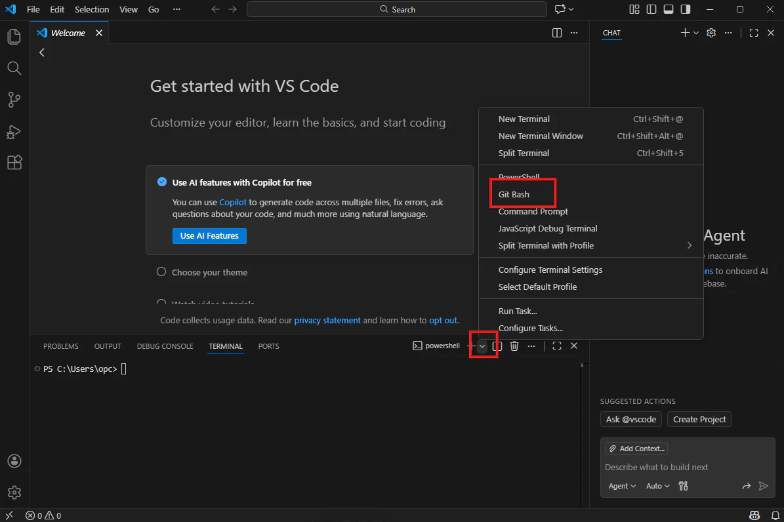Open Configure Terminal Settings
The height and width of the screenshot is (522, 784).
[x=591, y=270]
